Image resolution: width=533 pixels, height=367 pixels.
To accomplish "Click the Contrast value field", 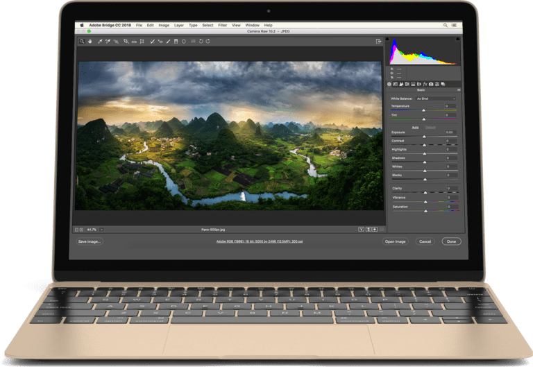I will click(x=451, y=141).
